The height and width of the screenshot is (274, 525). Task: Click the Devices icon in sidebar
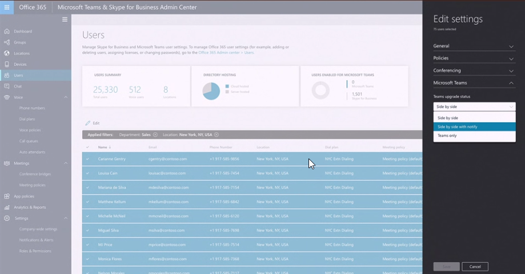7,64
